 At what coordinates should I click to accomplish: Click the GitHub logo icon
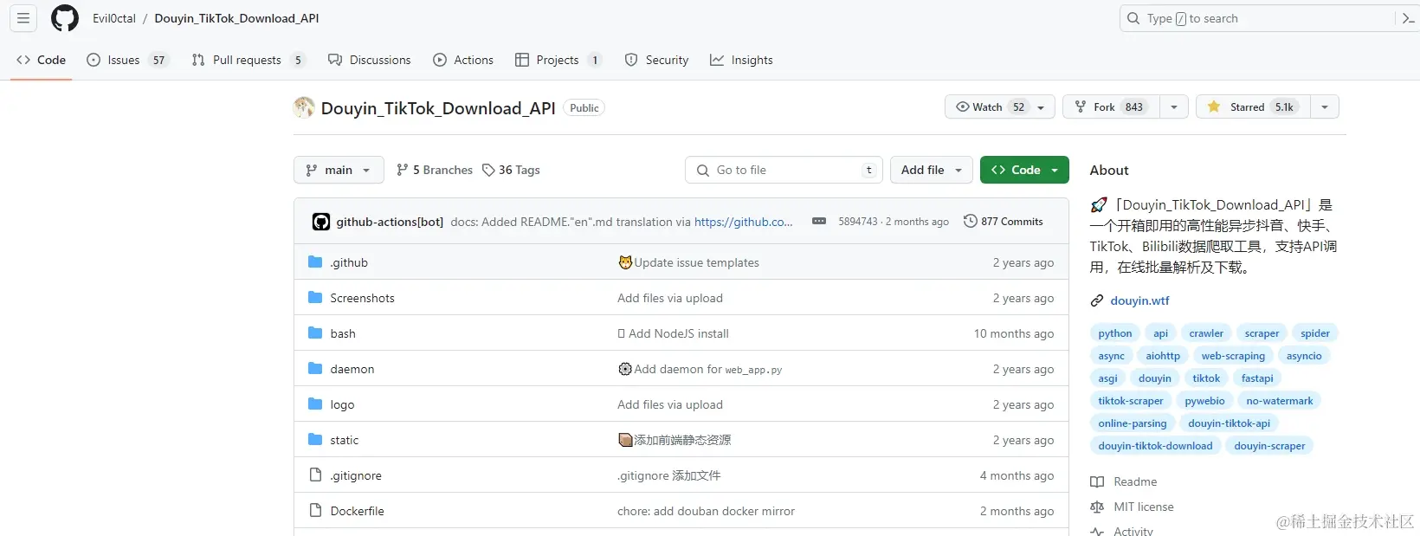tap(65, 18)
